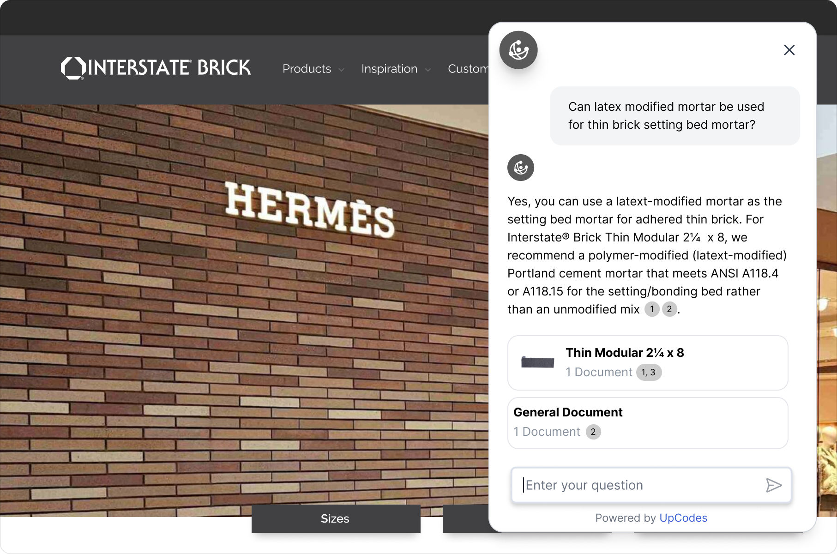Click the 1, 3 citation badge

tap(649, 373)
